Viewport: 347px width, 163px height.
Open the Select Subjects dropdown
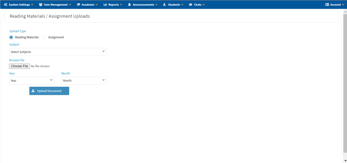[x=58, y=52]
